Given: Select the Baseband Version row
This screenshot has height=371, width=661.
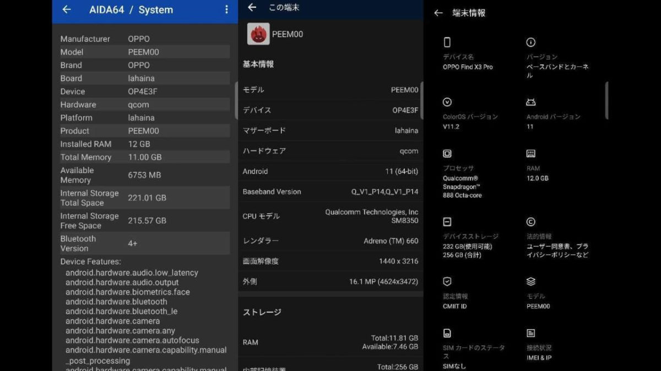Looking at the screenshot, I should [330, 191].
